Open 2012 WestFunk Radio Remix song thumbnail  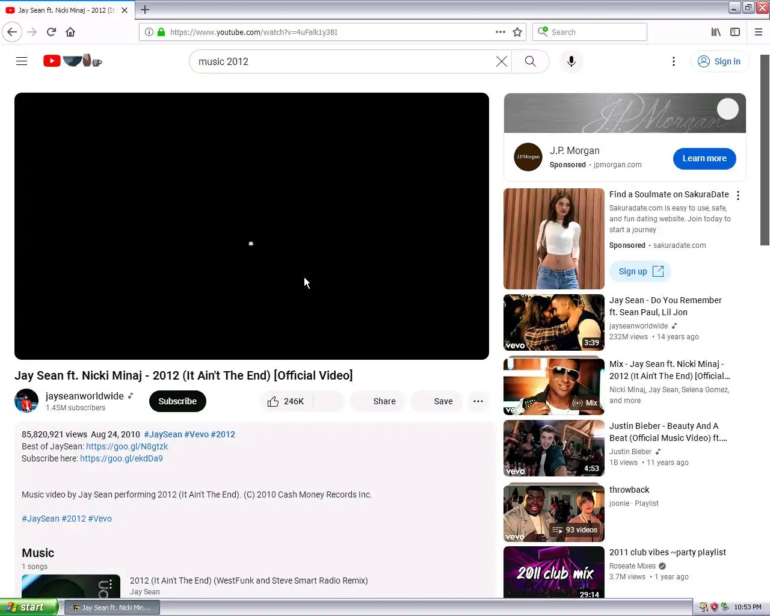(71, 587)
